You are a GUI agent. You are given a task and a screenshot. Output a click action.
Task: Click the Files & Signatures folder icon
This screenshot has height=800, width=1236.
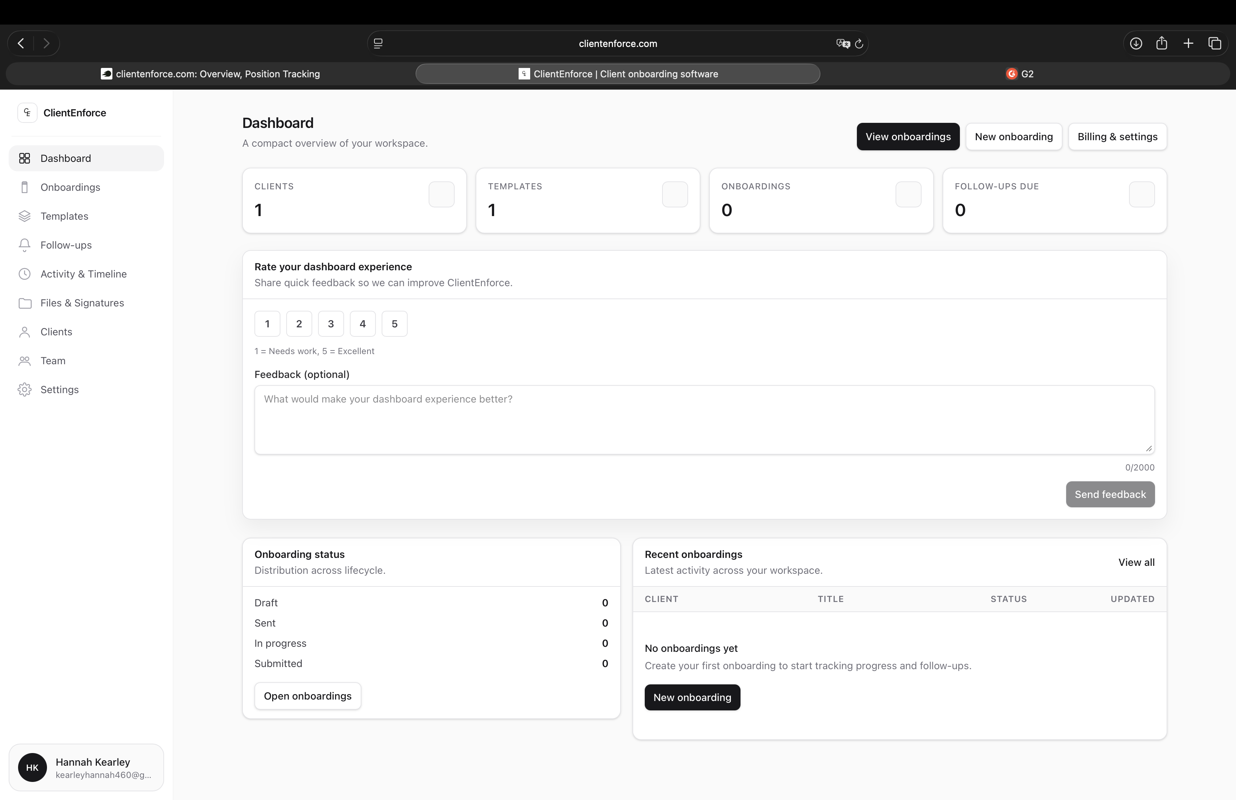[25, 303]
